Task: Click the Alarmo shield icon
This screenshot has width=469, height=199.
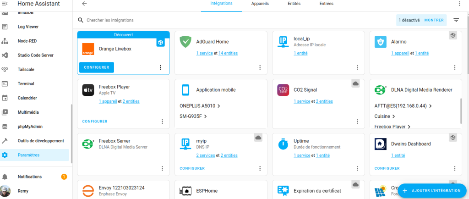Action: (381, 42)
